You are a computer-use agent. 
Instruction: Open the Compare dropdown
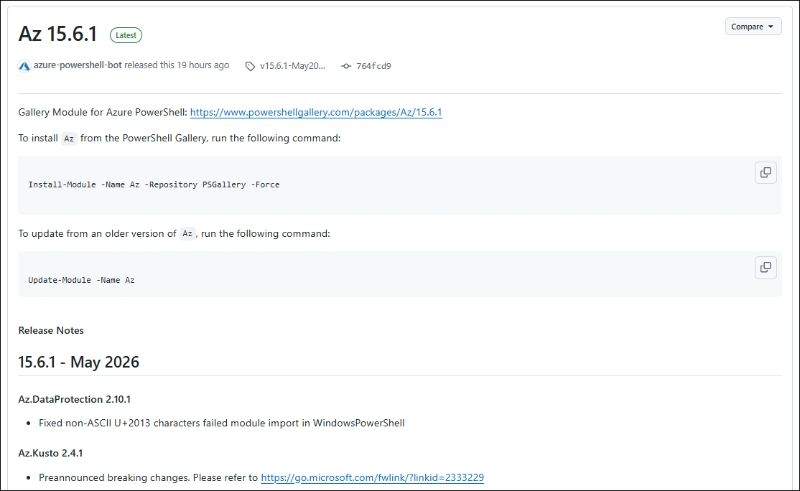(753, 27)
